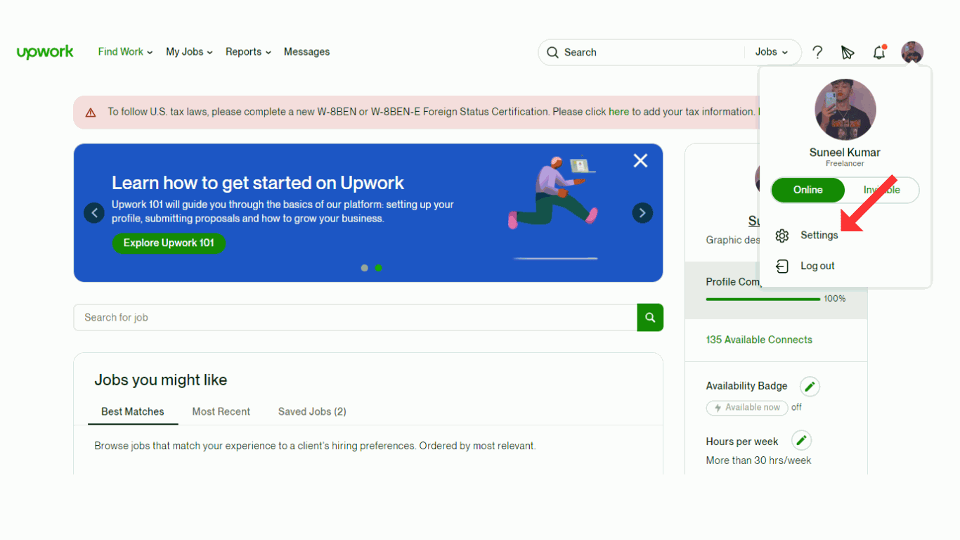Click the 'Jobs you might like' heading
The height and width of the screenshot is (540, 960).
161,380
